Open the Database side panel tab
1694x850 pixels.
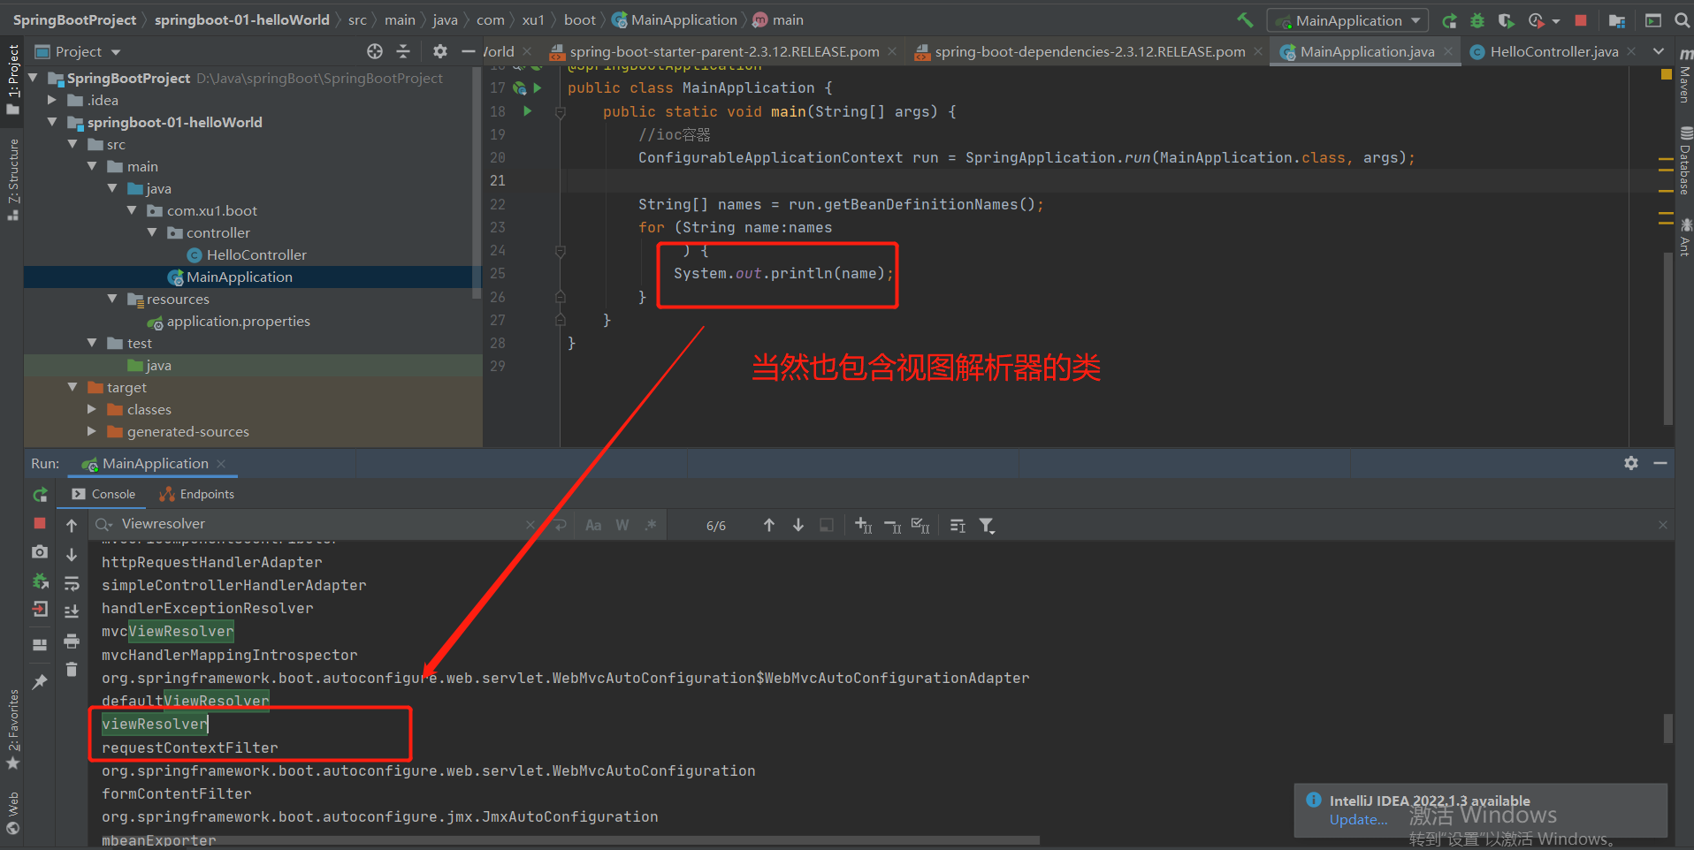point(1685,161)
